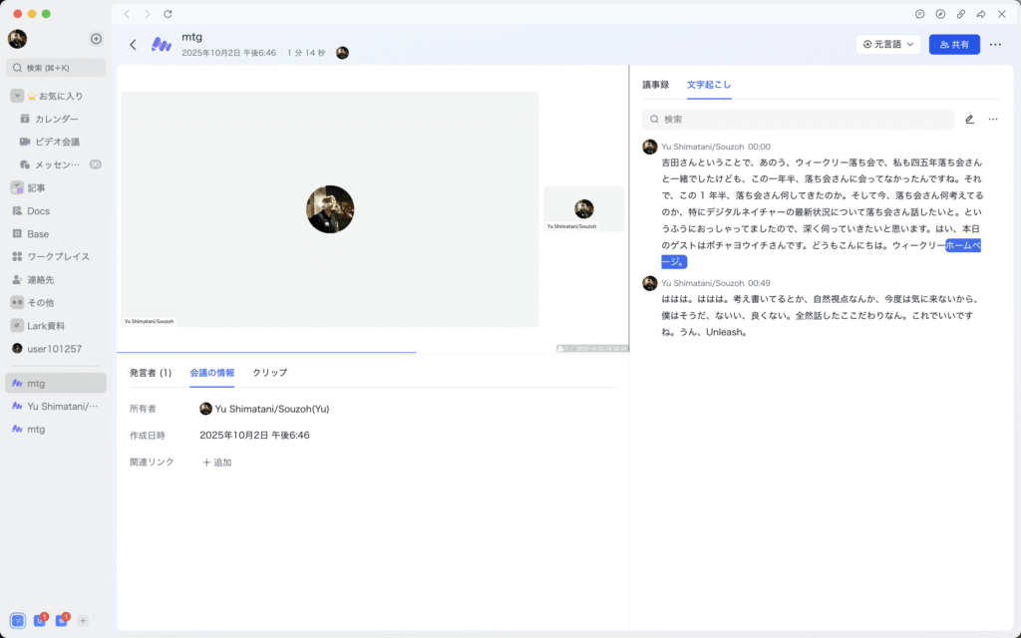
Task: Open カレンダー in the sidebar
Action: (56, 119)
